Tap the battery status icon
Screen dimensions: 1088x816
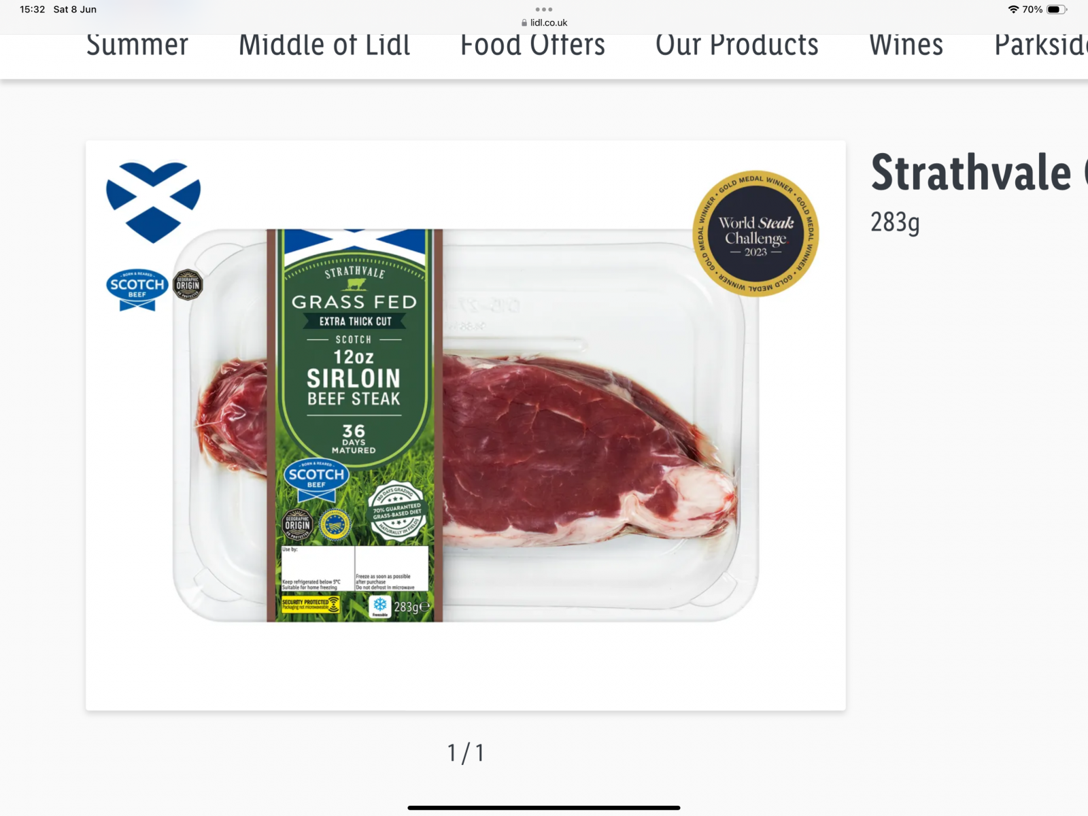[x=1057, y=10]
